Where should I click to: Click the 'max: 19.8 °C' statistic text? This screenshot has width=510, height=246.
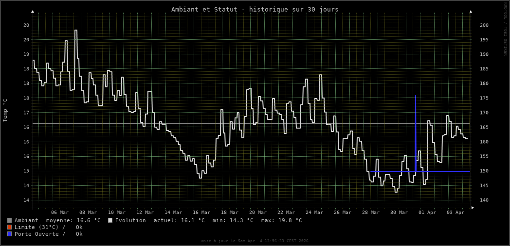[x=281, y=220]
